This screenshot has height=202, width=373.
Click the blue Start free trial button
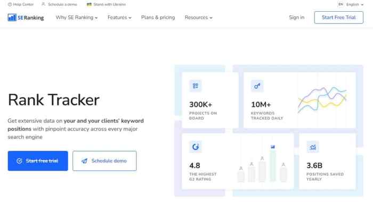pos(38,161)
